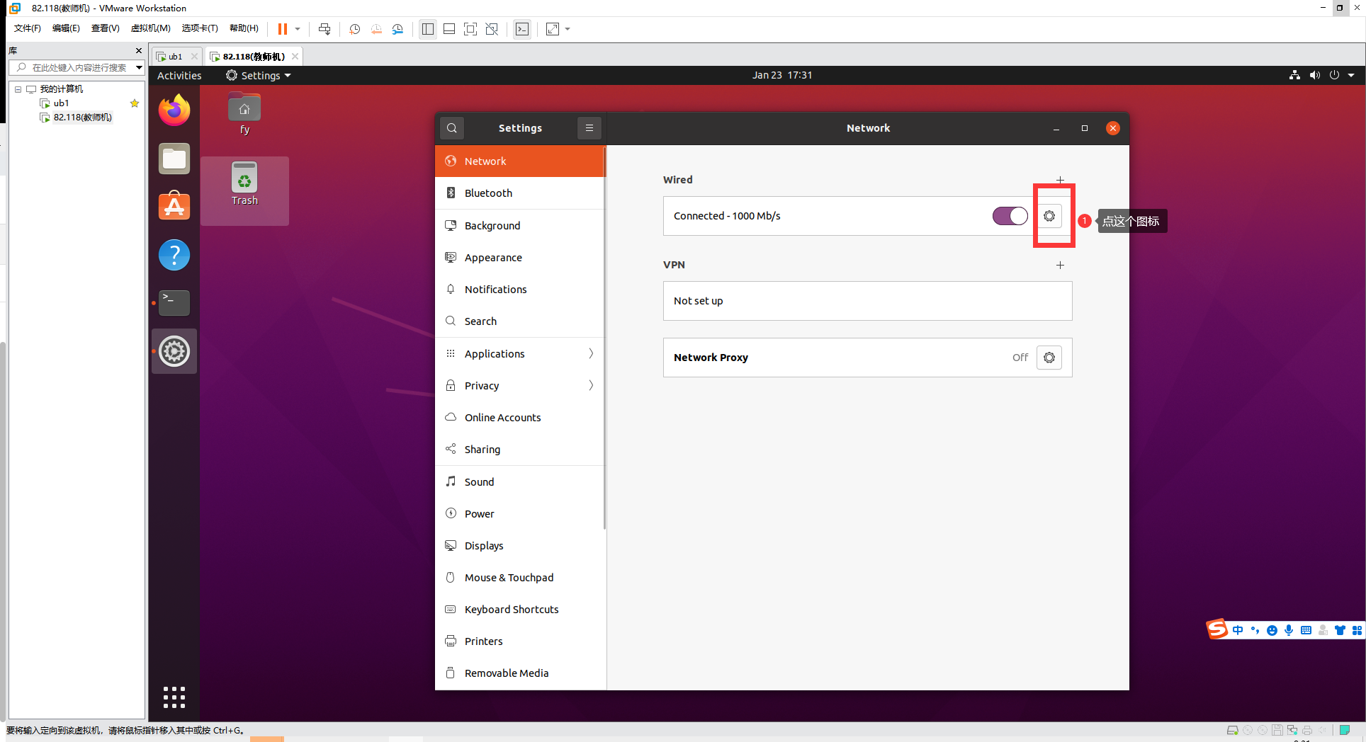Click the volume icon in top bar

[x=1315, y=75]
